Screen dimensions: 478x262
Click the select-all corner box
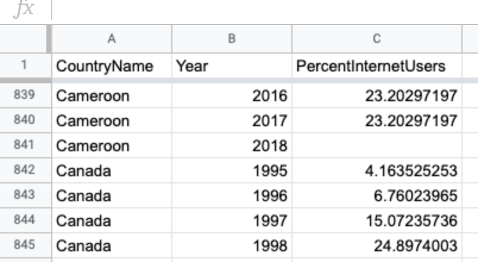23,39
